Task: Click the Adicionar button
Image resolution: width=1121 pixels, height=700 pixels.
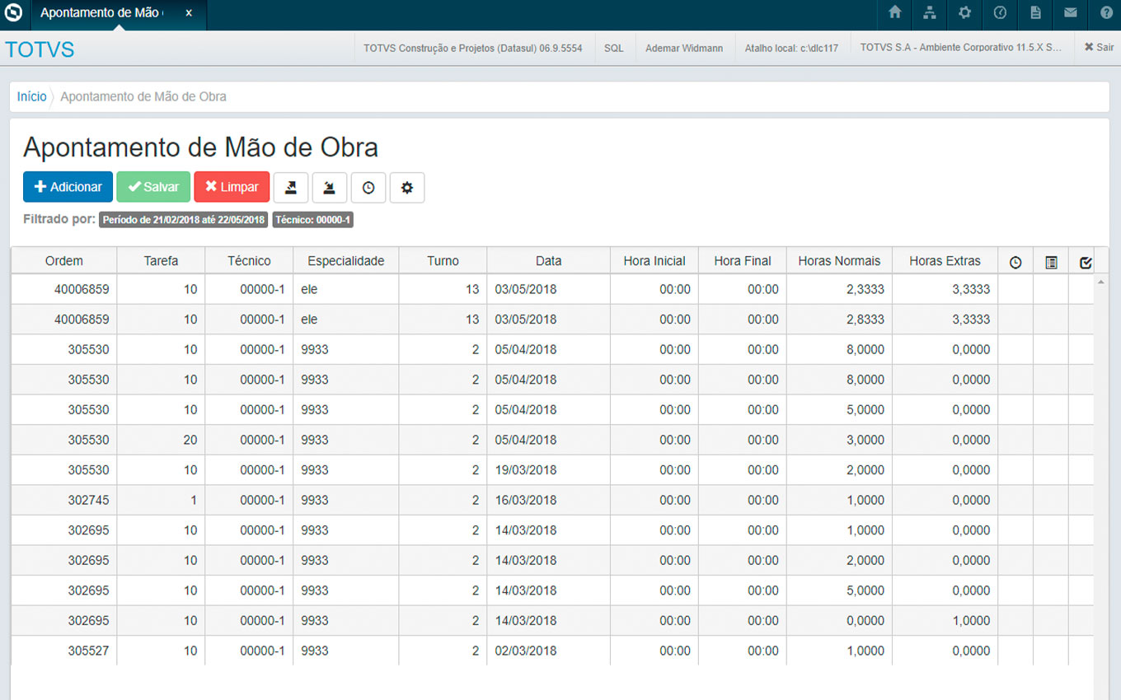Action: point(68,187)
